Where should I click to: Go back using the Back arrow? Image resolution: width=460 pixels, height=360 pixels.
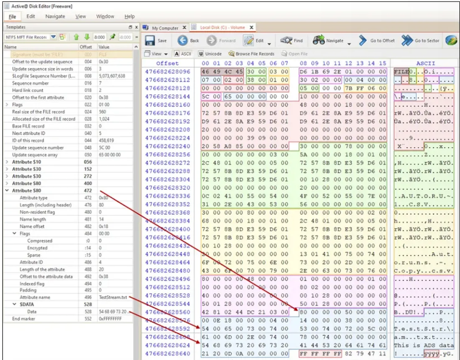click(x=183, y=41)
